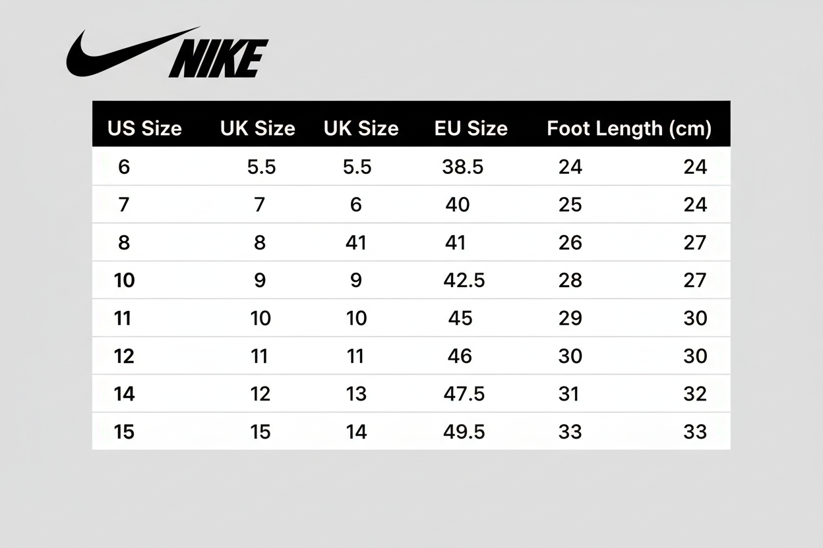
Task: Select the US size 6 cell
Action: 124,167
